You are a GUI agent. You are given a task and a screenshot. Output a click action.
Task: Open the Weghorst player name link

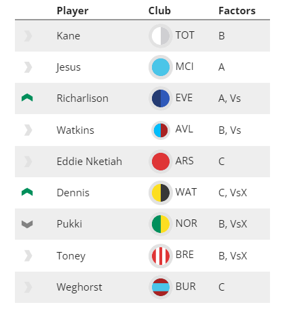(x=79, y=287)
